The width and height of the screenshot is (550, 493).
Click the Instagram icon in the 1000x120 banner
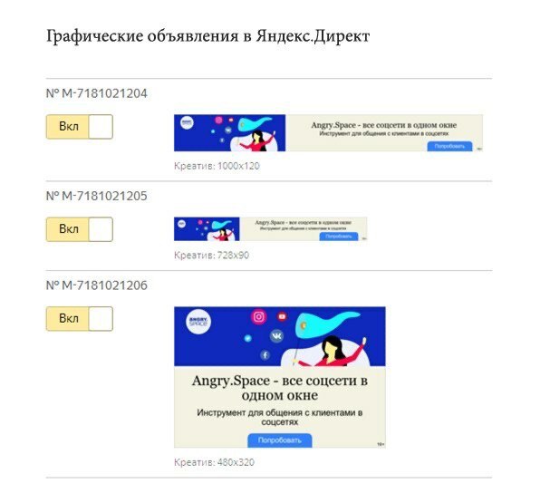(219, 121)
